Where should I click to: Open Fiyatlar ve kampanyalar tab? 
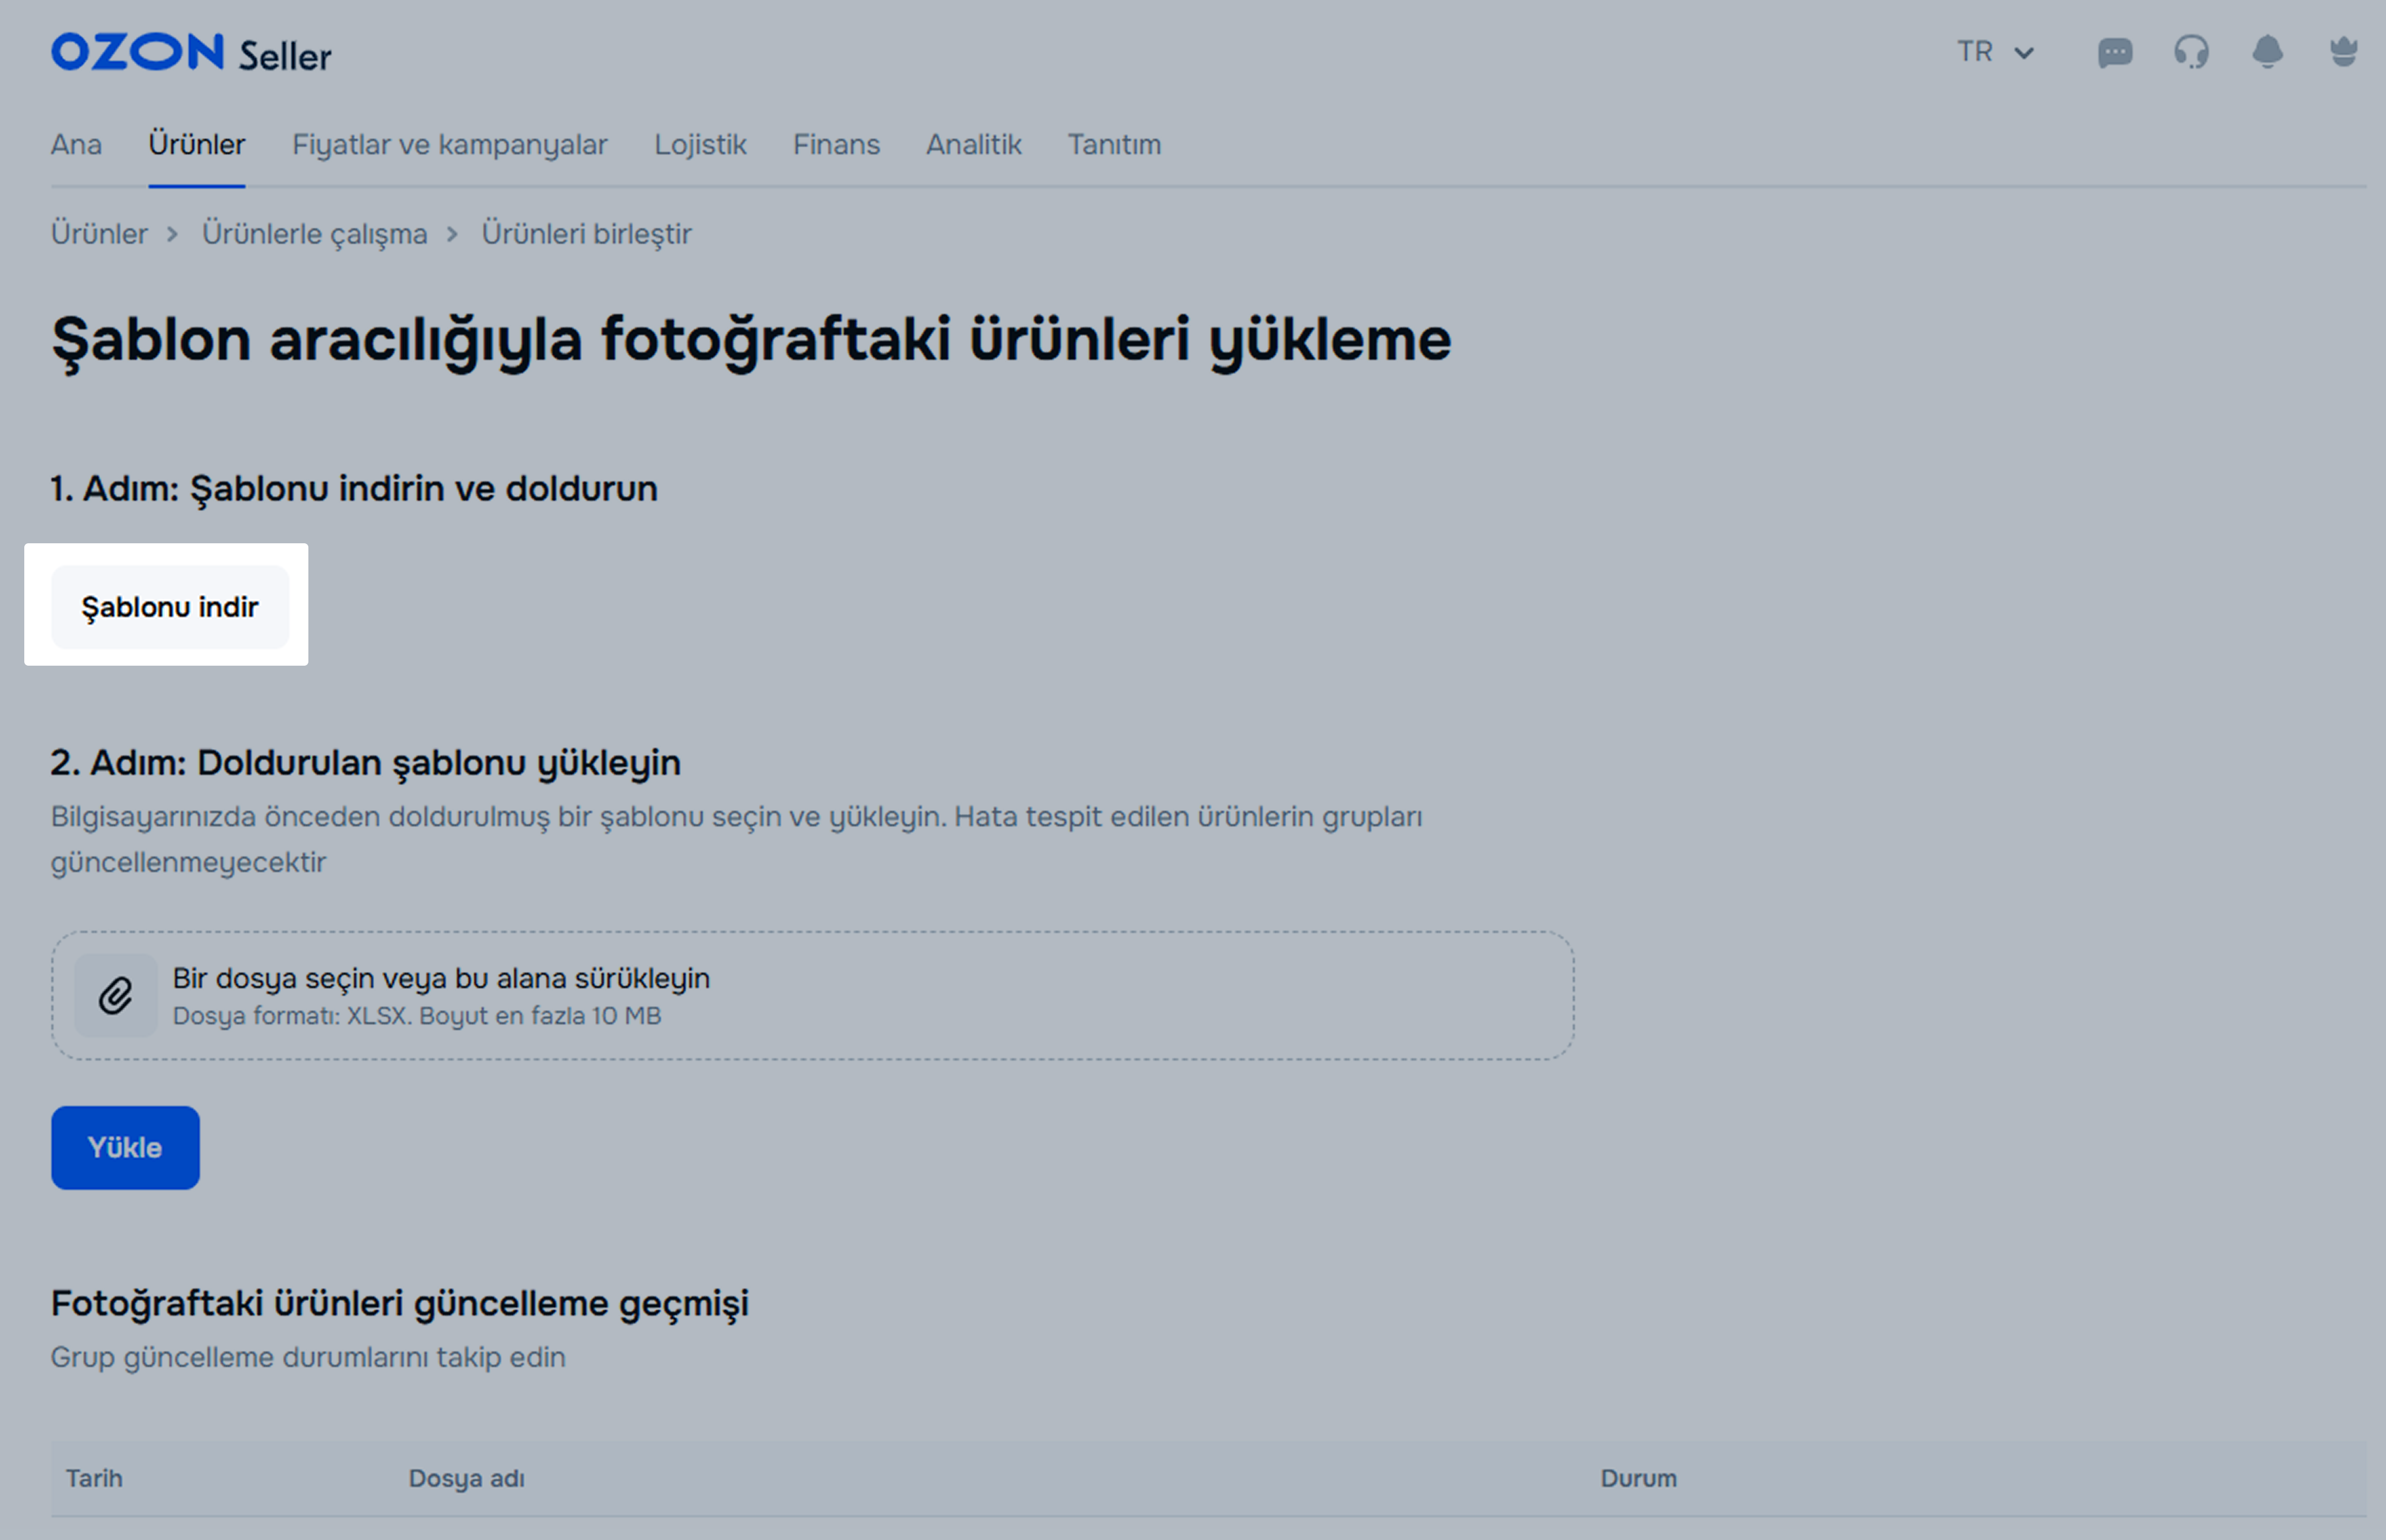(449, 145)
